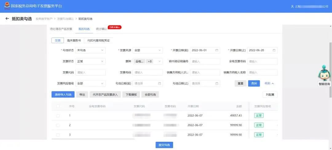Click the back arrow beside 抵扣类勾选

[7, 19]
